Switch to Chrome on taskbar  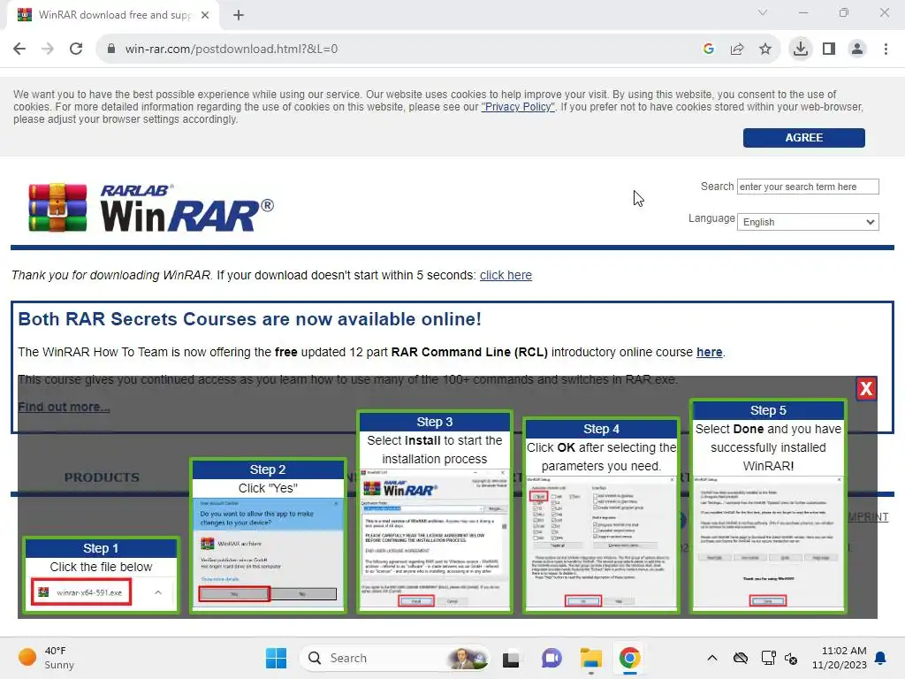(629, 658)
